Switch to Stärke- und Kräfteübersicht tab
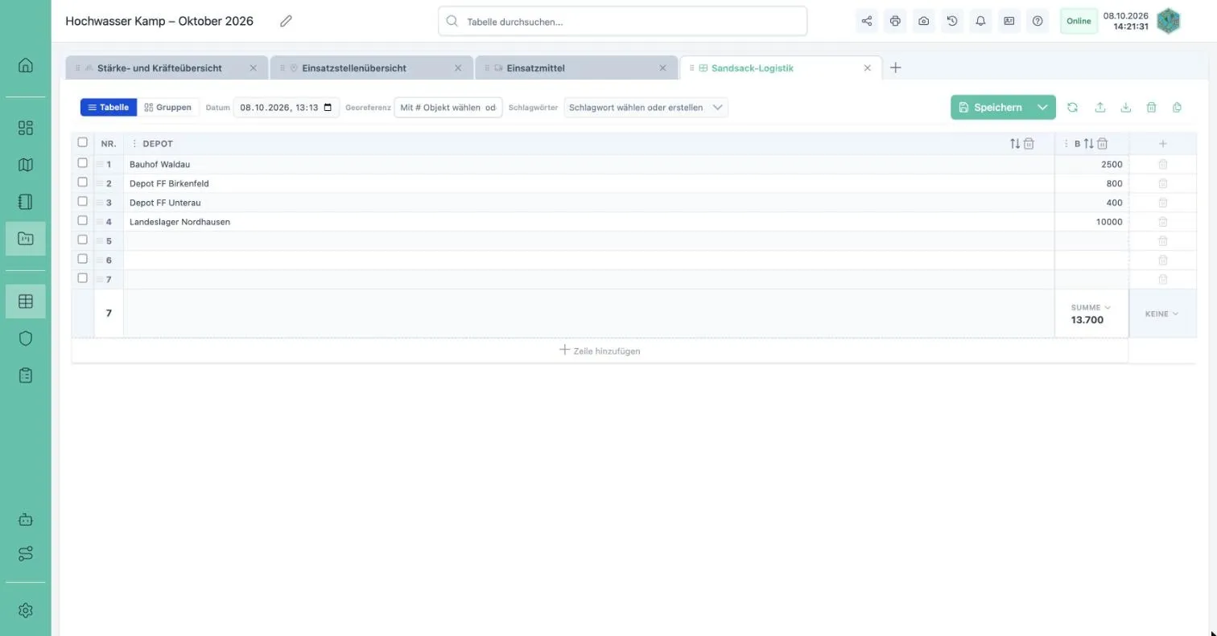Viewport: 1217px width, 636px height. pyautogui.click(x=167, y=68)
